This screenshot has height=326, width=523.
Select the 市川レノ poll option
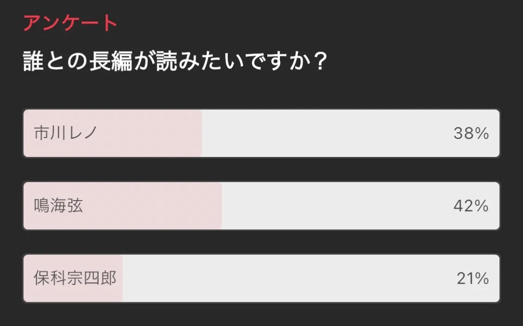(261, 133)
